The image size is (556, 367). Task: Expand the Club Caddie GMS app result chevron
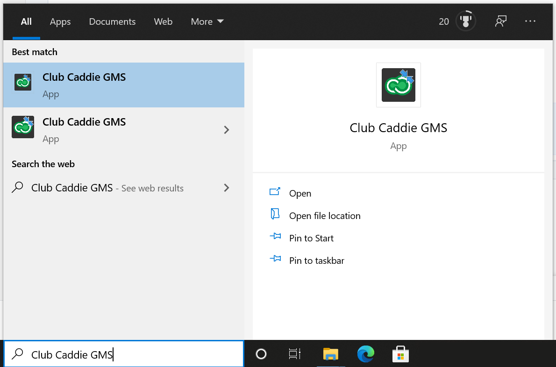[227, 130]
